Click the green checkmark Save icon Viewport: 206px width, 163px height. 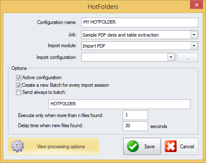click(133, 146)
